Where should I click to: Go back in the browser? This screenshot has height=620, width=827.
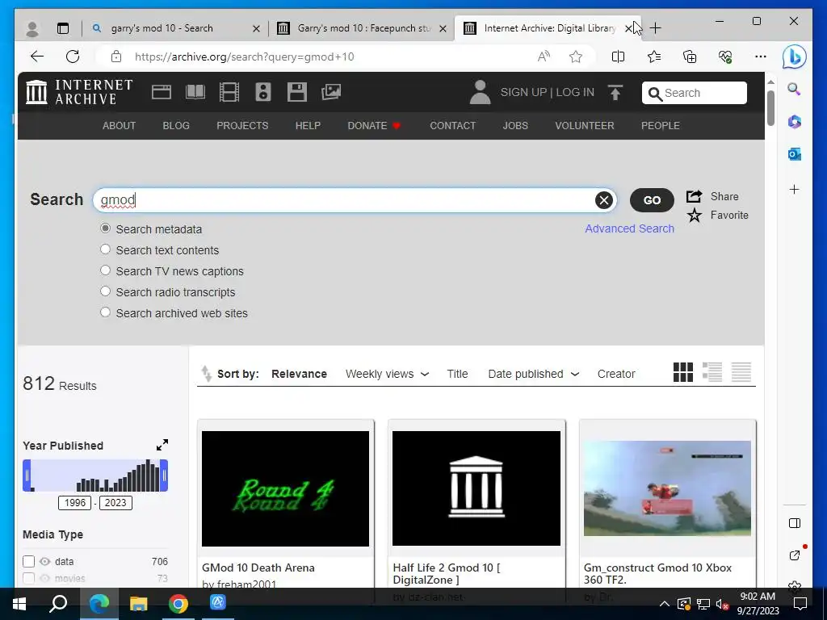tap(37, 57)
